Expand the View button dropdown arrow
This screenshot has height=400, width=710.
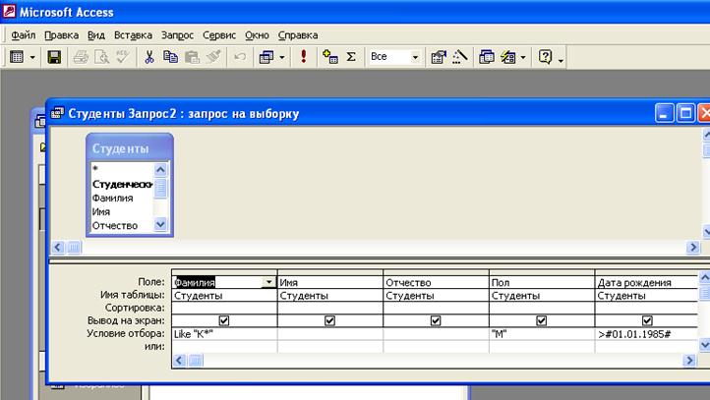(x=32, y=57)
